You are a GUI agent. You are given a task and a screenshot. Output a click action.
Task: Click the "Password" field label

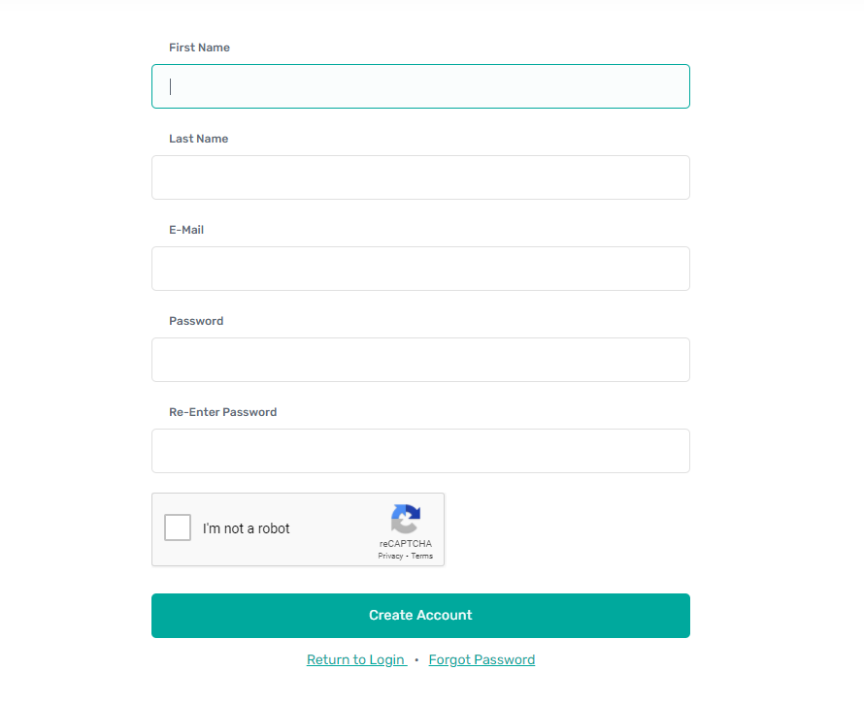point(196,321)
